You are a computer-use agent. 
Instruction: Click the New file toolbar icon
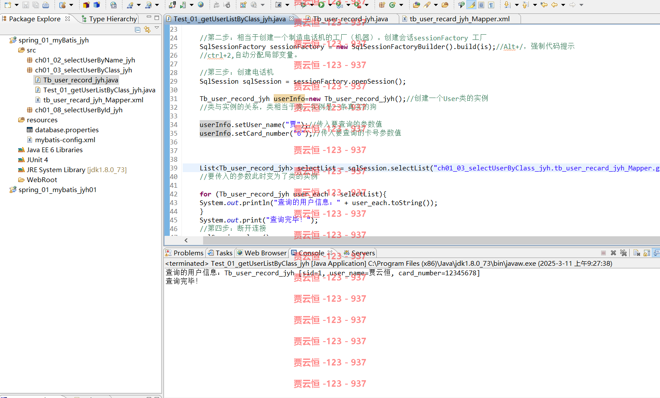pyautogui.click(x=8, y=5)
